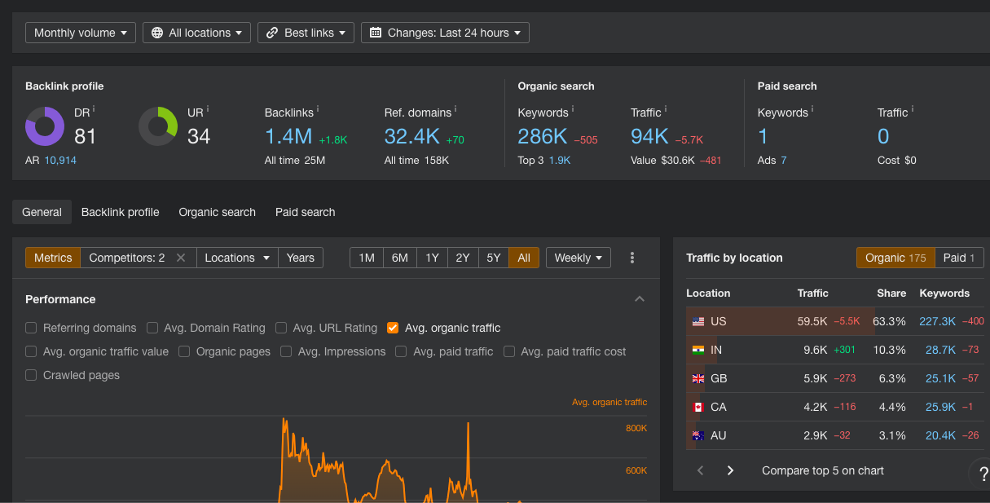Screen dimensions: 990x503
Task: Remove competitors with the X icon
Action: 181,258
